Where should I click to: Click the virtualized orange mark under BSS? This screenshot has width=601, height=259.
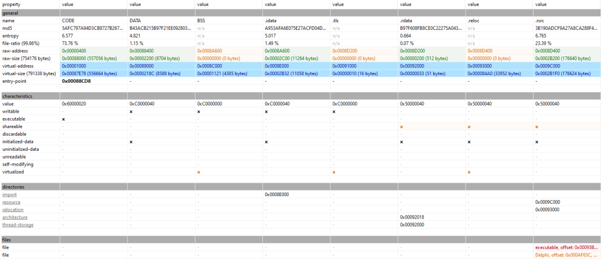click(199, 172)
